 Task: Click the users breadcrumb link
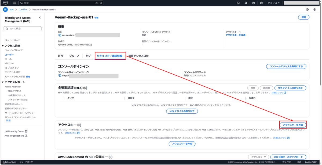point(23,9)
